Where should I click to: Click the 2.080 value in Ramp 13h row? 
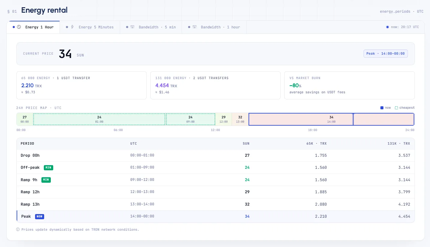click(321, 204)
